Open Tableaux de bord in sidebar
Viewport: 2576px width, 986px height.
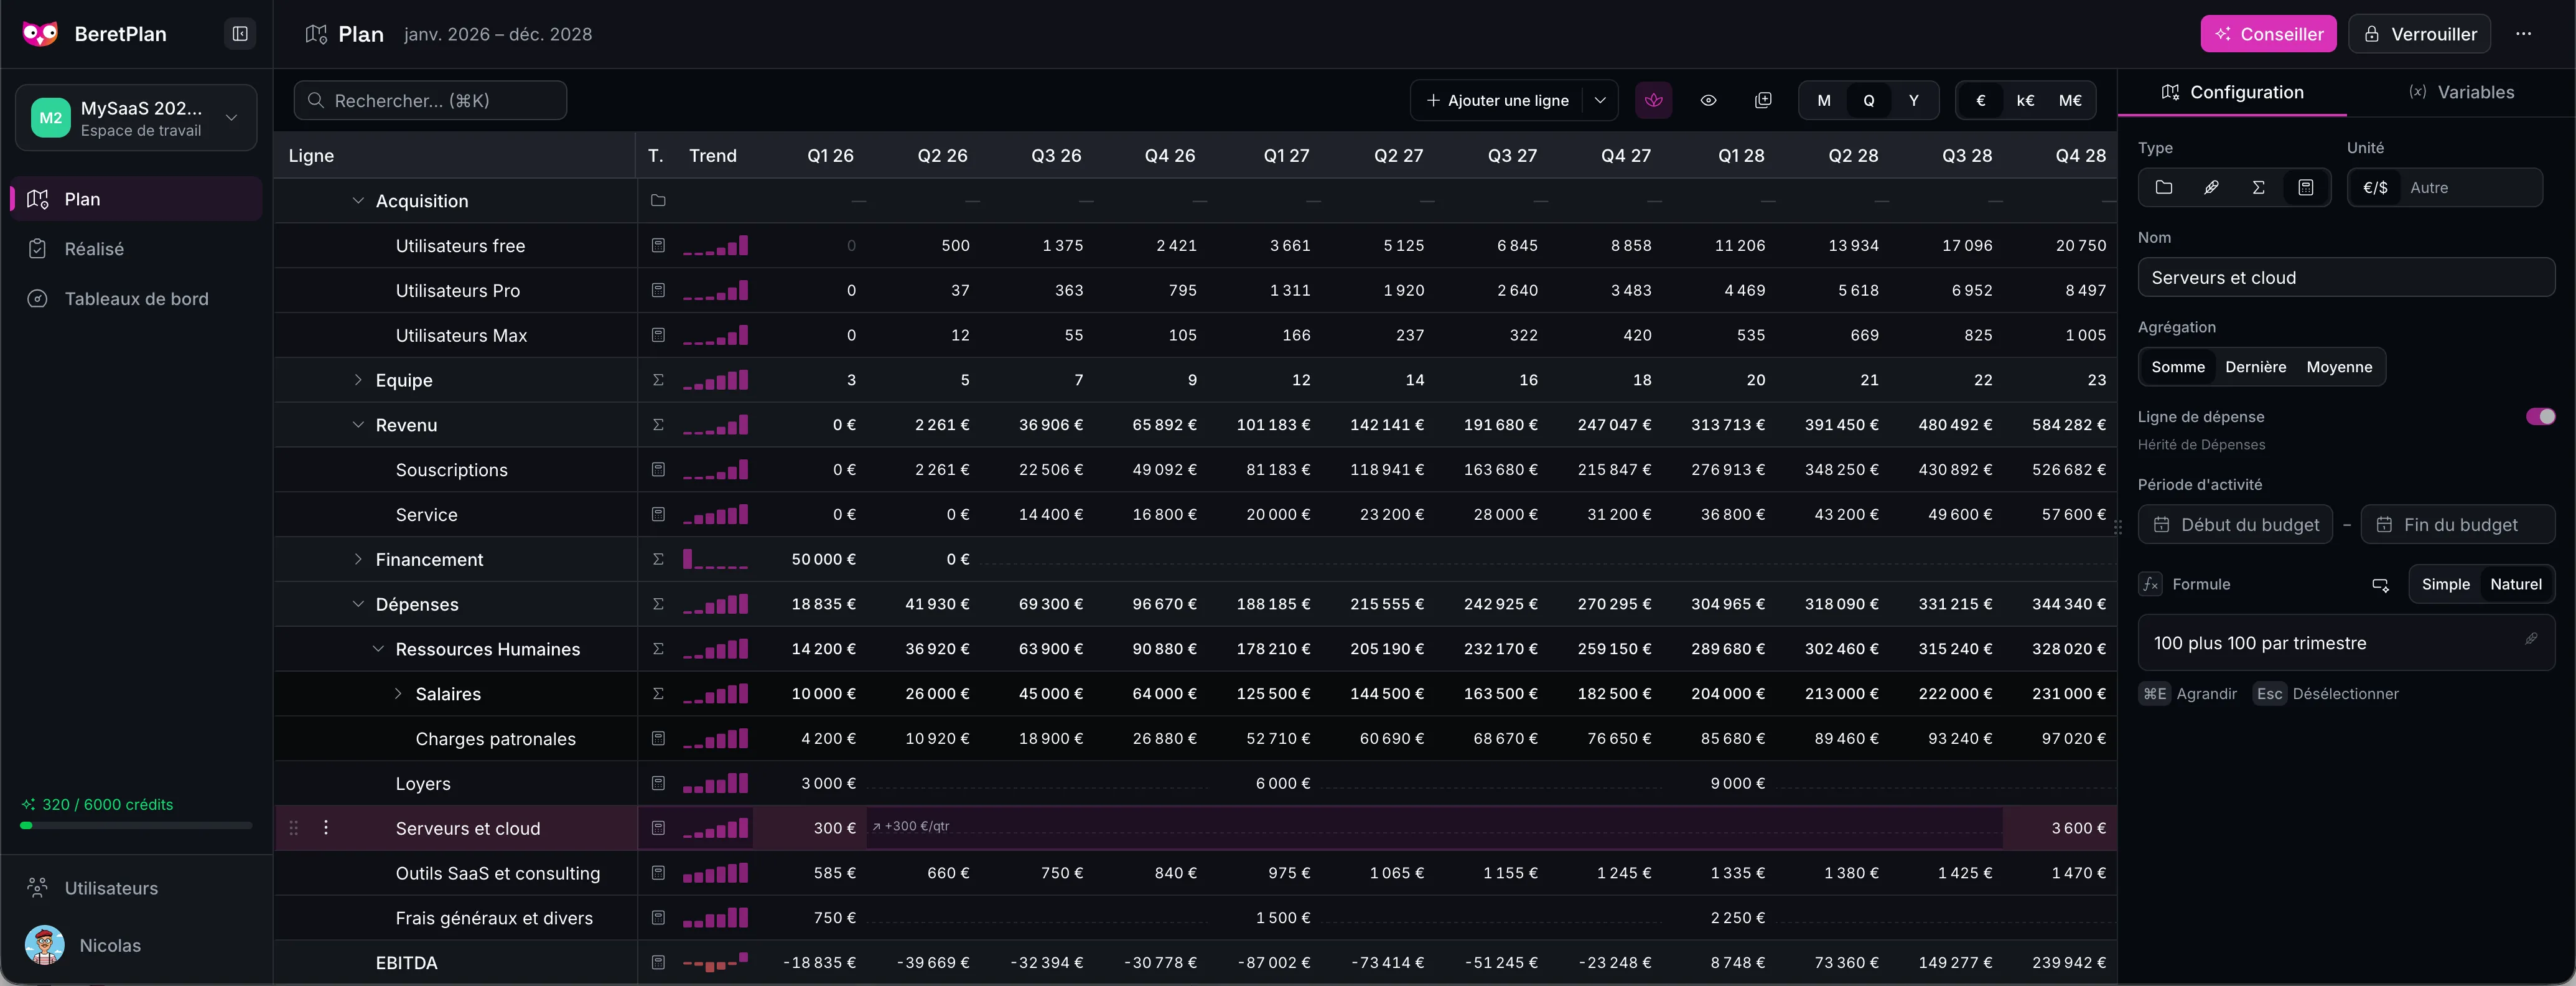(136, 299)
